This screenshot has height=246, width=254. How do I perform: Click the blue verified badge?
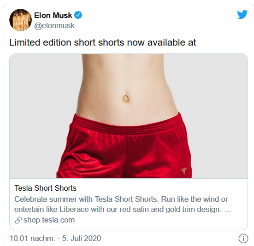click(78, 15)
